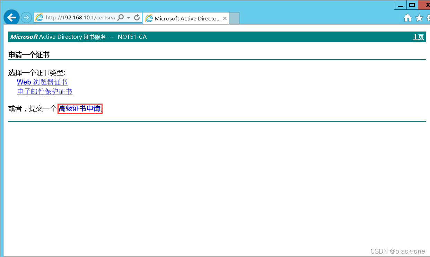The image size is (430, 257).
Task: Open a new blank tab
Action: [x=234, y=18]
